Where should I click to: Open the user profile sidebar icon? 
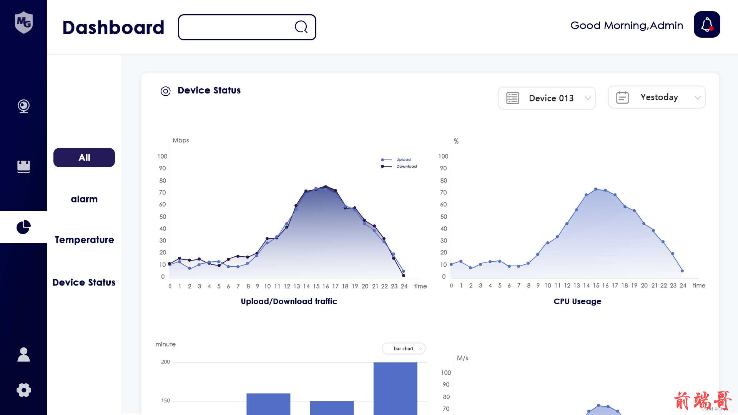(x=23, y=354)
